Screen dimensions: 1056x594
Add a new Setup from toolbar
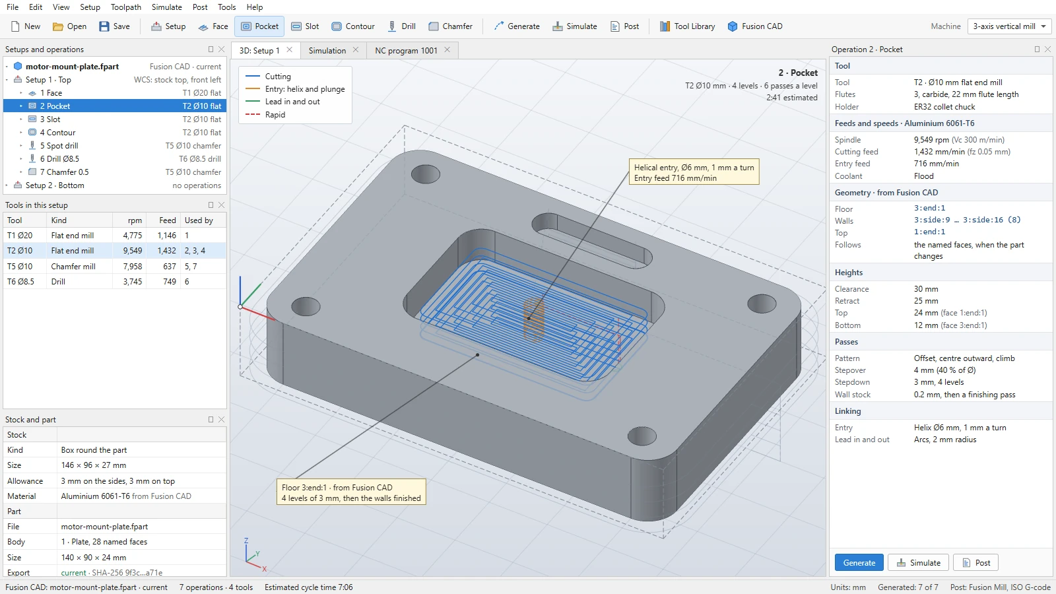tap(168, 26)
